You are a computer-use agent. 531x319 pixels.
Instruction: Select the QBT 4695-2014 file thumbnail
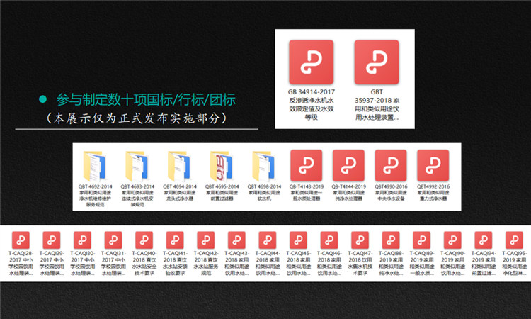pyautogui.click(x=219, y=165)
